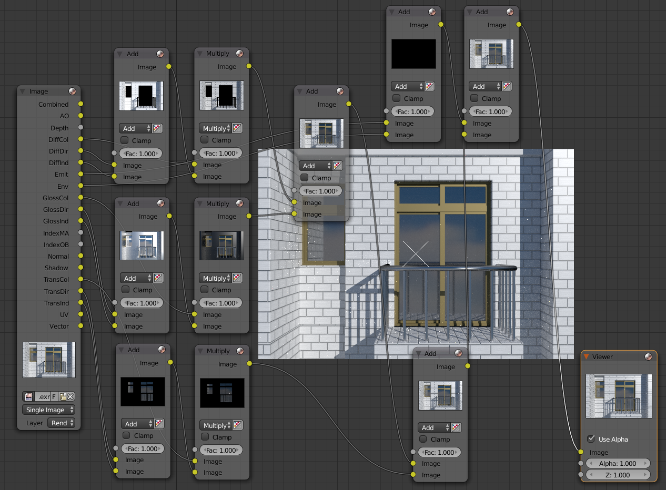Click the new image icon next to the .exr field

pyautogui.click(x=62, y=396)
